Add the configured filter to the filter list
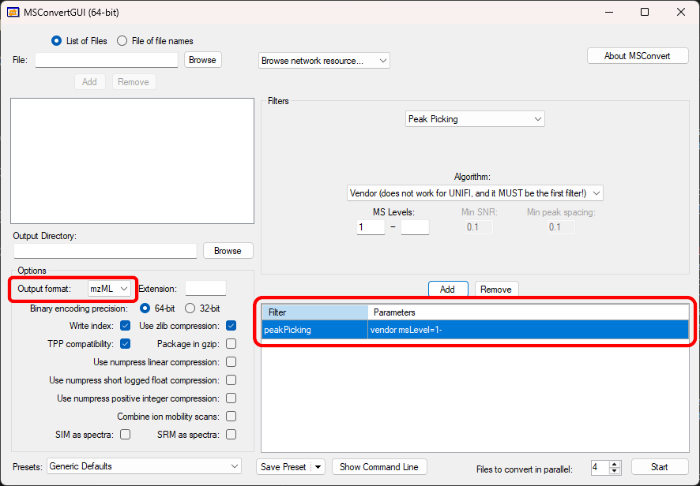Viewport: 700px width, 486px height. point(448,289)
